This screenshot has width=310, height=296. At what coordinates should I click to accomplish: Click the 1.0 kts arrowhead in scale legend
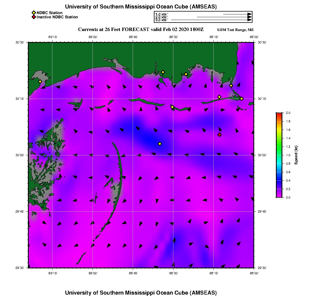249,14
